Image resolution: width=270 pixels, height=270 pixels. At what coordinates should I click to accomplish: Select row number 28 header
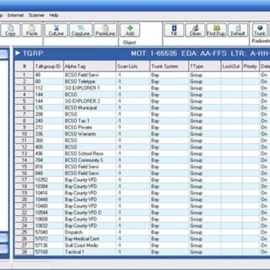24,252
